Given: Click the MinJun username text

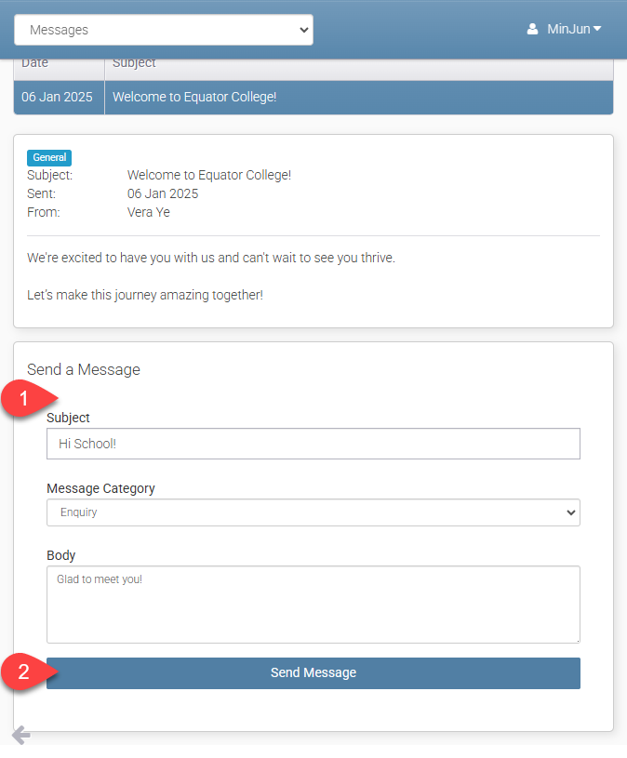Looking at the screenshot, I should tap(568, 29).
